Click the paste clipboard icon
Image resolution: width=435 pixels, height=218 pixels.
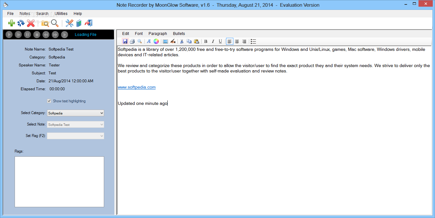click(196, 41)
